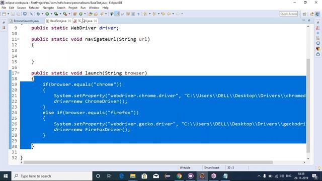Open the Task List side icon
This screenshot has width=322, height=181.
(x=317, y=28)
